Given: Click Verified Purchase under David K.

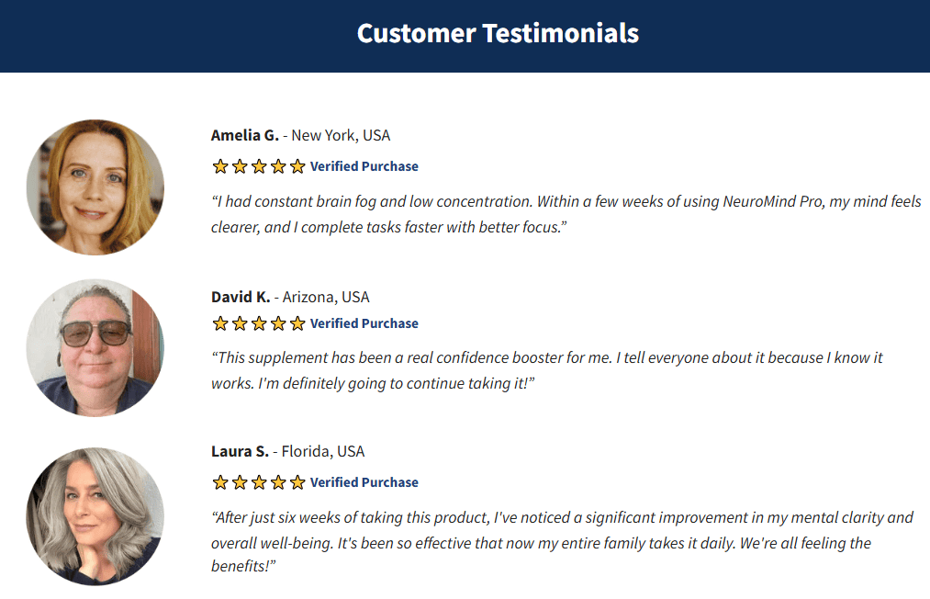Looking at the screenshot, I should tap(364, 323).
